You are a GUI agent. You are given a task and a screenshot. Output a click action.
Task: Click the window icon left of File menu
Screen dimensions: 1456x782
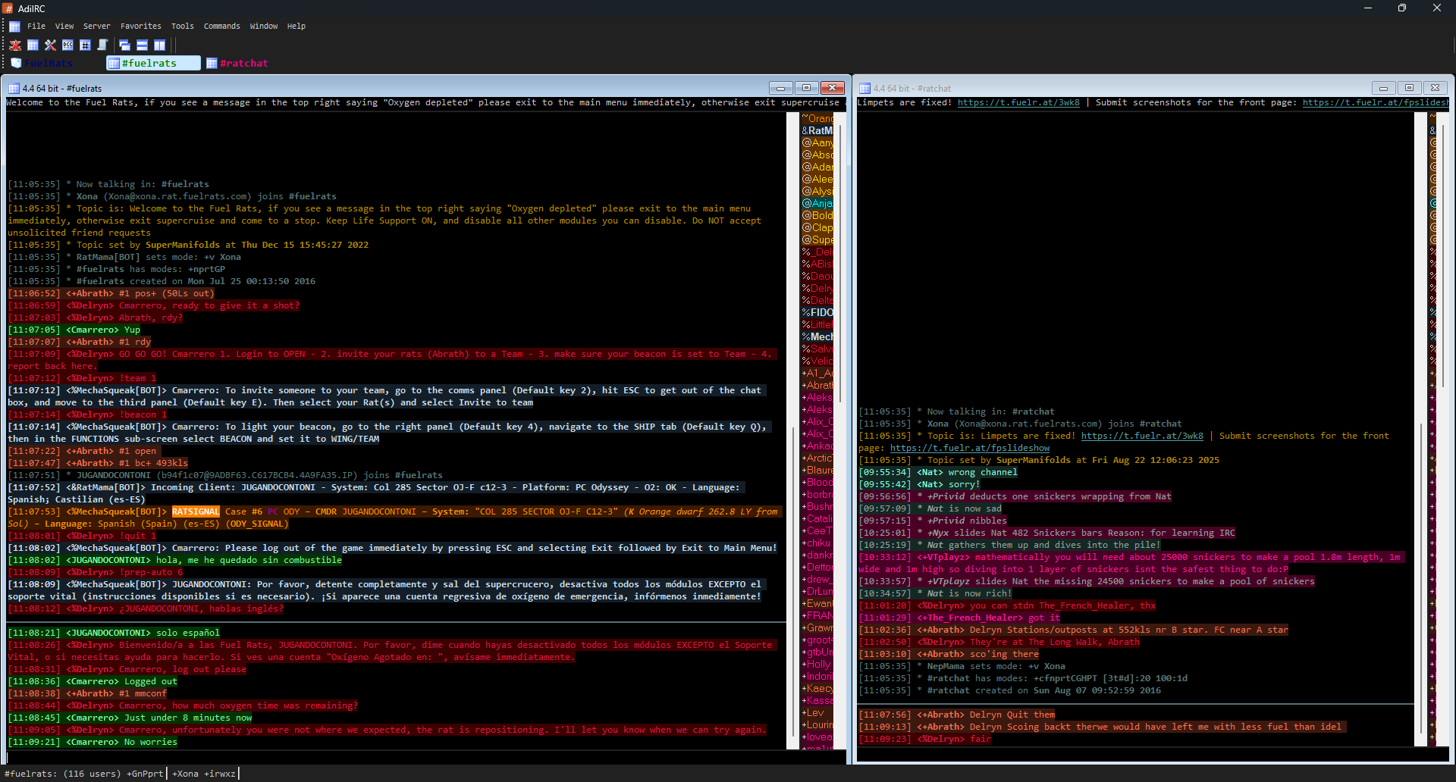14,27
